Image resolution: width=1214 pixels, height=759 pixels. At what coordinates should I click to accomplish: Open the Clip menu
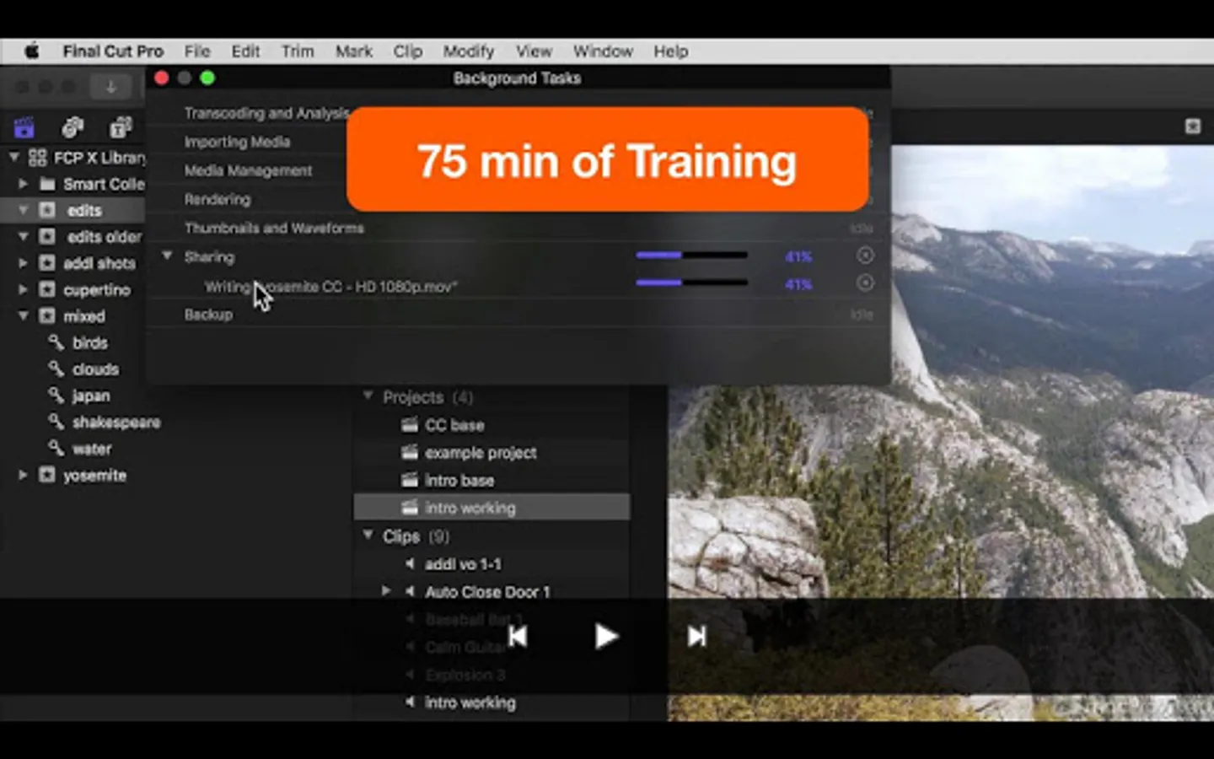[x=408, y=51]
